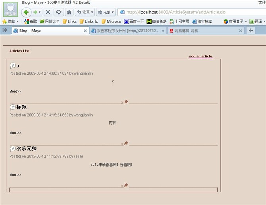
Task: Click More>> under article 标题
Action: click(x=15, y=133)
